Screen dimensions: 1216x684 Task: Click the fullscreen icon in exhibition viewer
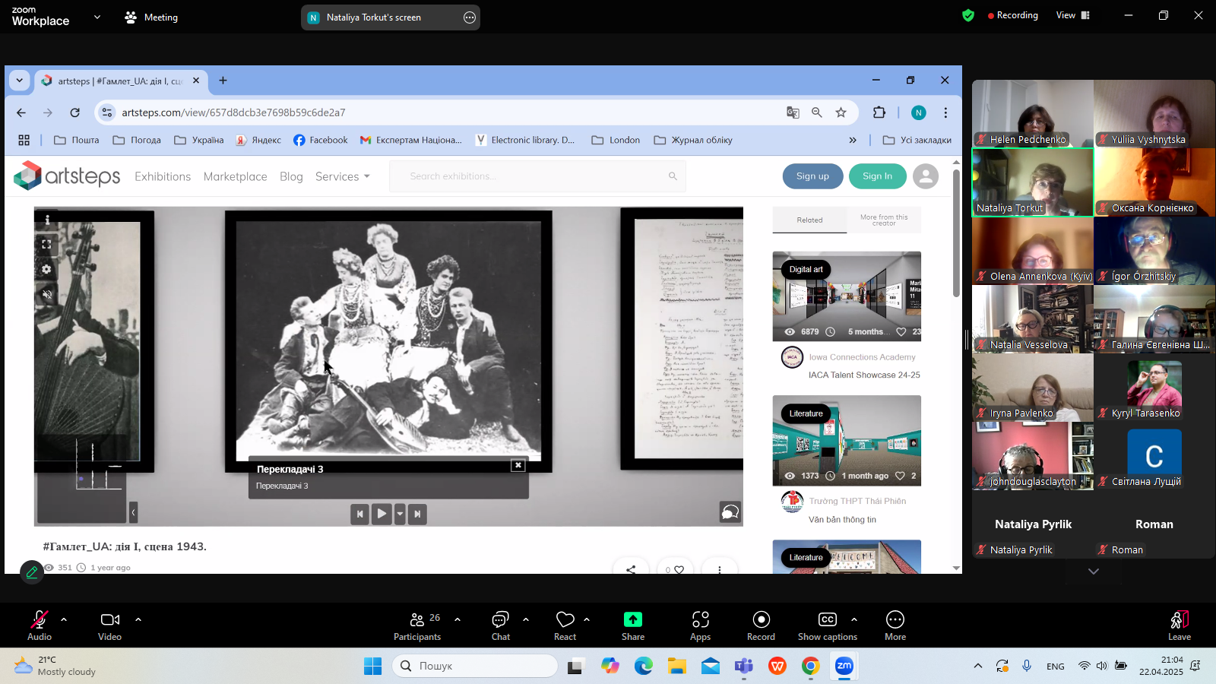tap(47, 244)
